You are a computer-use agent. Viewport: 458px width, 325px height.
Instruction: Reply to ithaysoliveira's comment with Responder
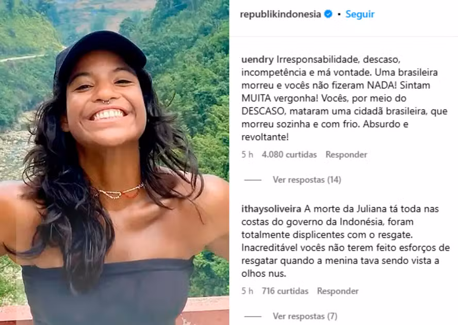click(338, 291)
